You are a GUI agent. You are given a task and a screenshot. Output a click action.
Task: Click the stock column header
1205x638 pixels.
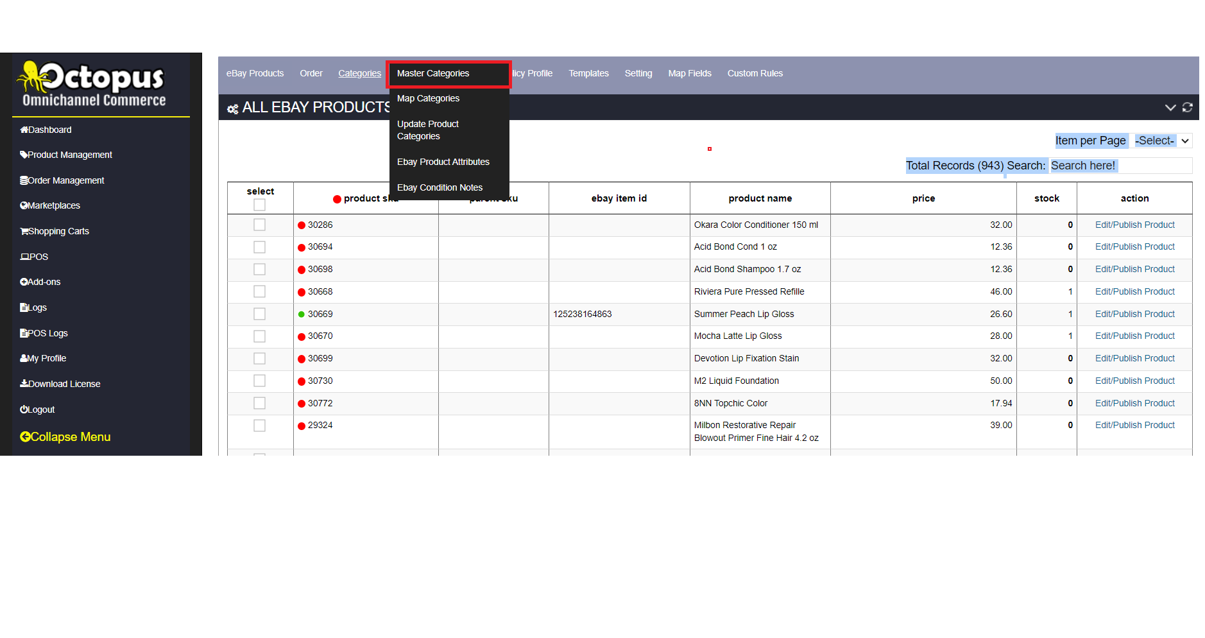coord(1047,198)
